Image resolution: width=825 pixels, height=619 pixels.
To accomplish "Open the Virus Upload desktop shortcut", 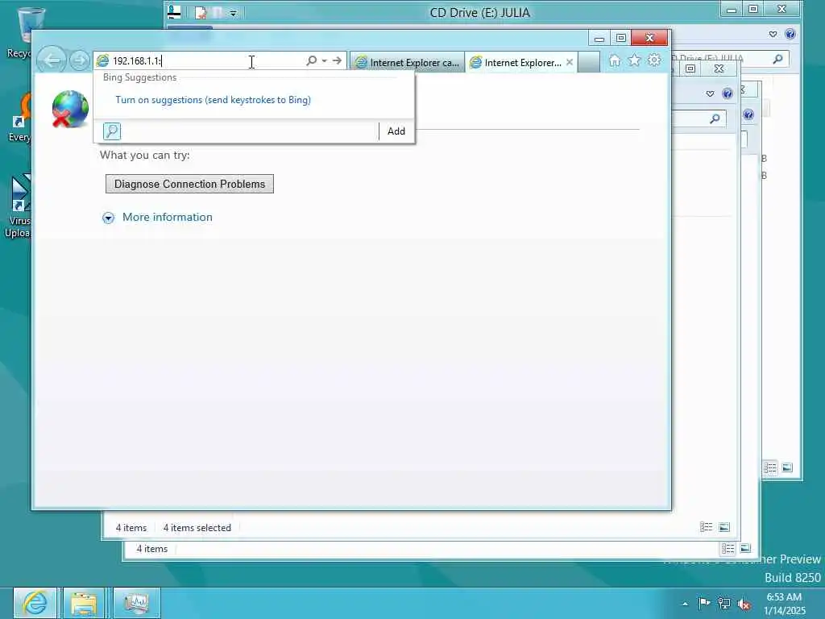I will pyautogui.click(x=19, y=206).
